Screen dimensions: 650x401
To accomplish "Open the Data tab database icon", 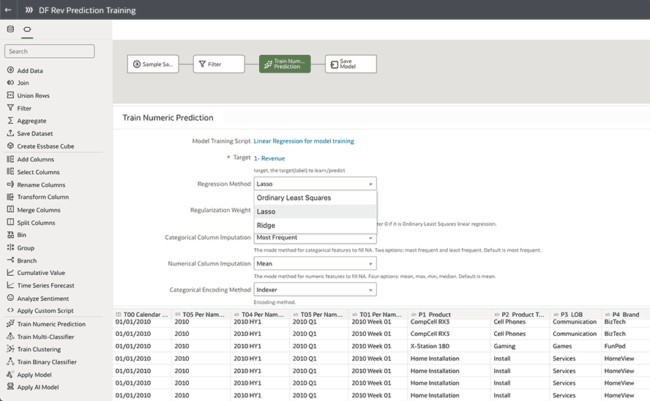I will tap(10, 29).
